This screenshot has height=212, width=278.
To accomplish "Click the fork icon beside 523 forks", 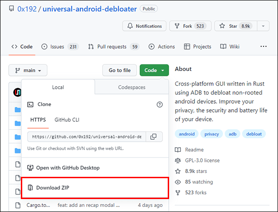I will (178, 193).
